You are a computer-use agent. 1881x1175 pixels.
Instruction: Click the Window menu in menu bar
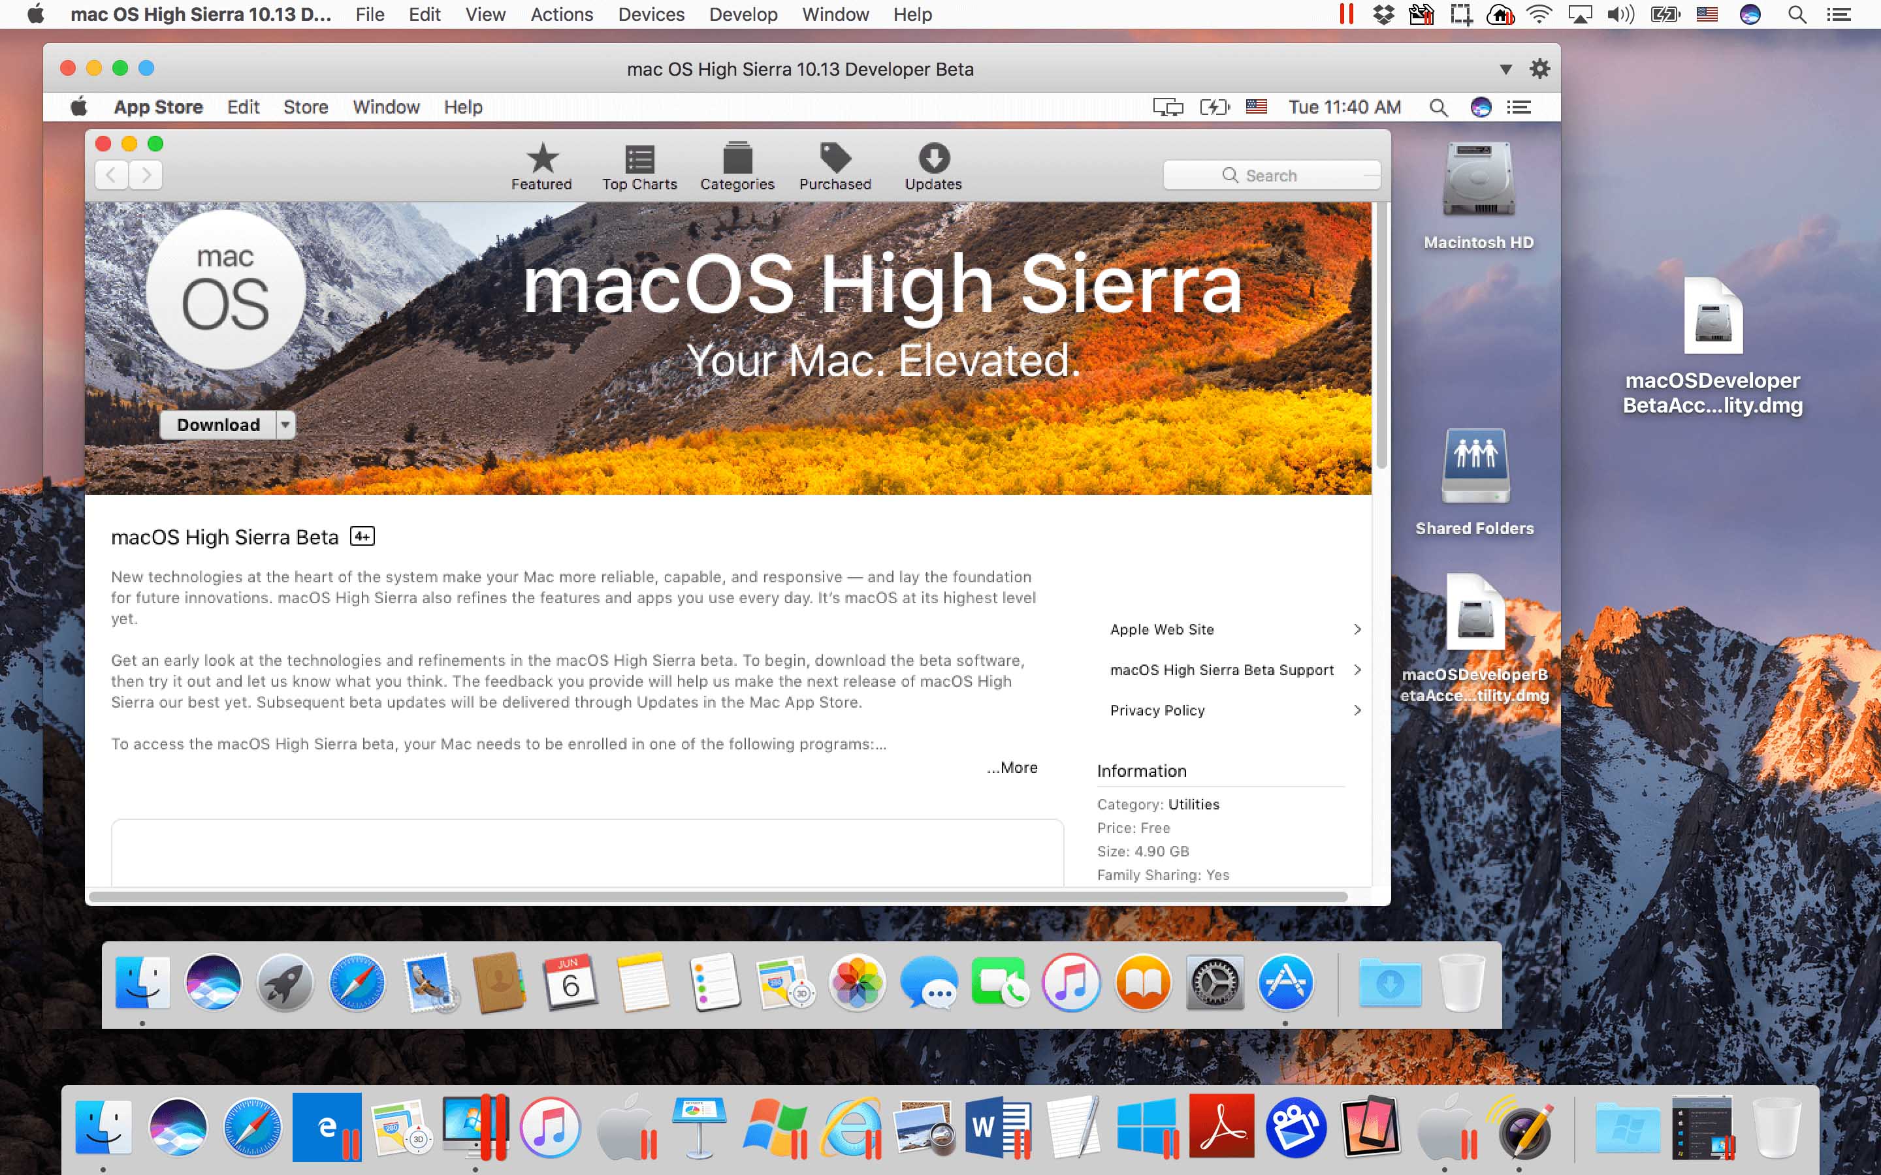[834, 14]
